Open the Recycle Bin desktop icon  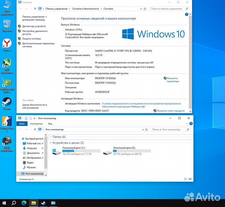tap(7, 25)
